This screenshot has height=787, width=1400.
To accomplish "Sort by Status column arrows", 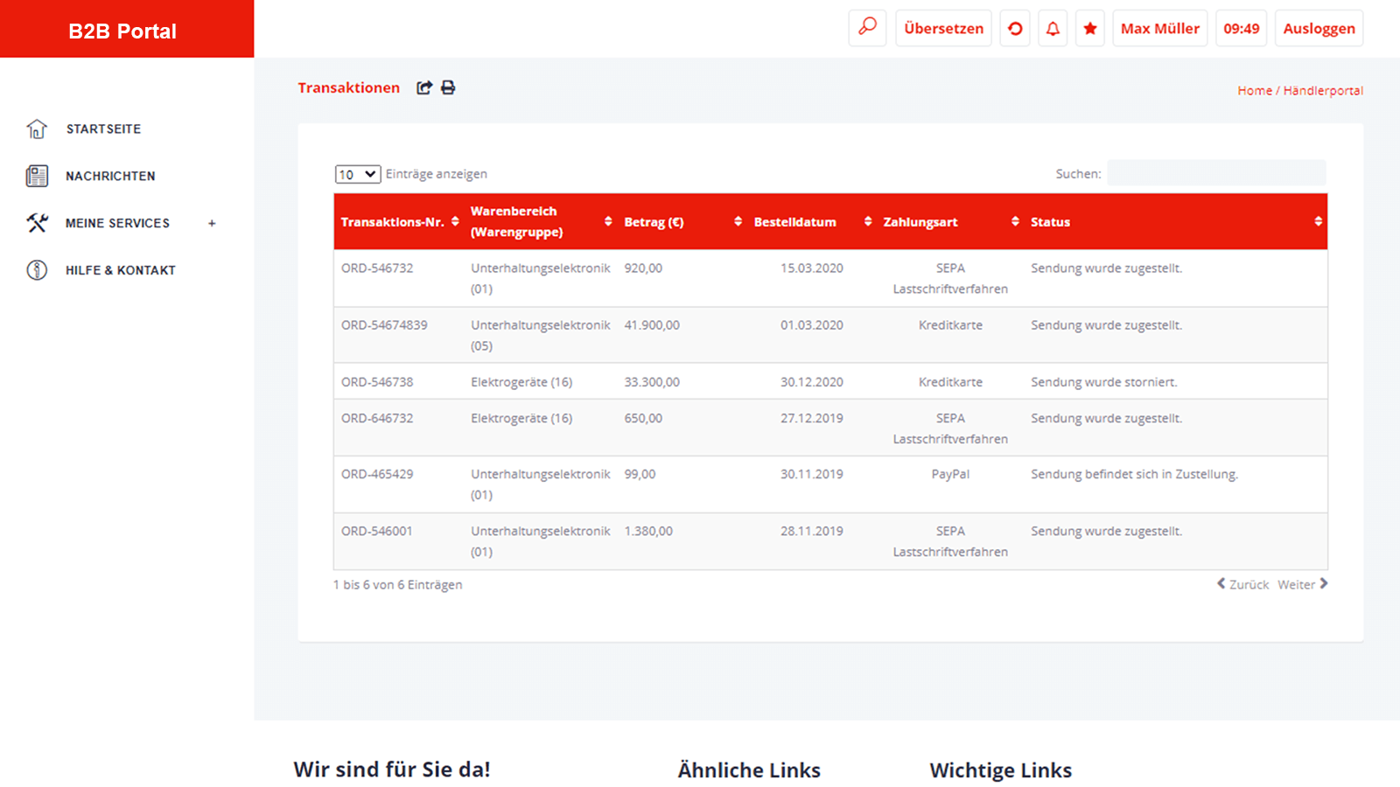I will (1318, 221).
